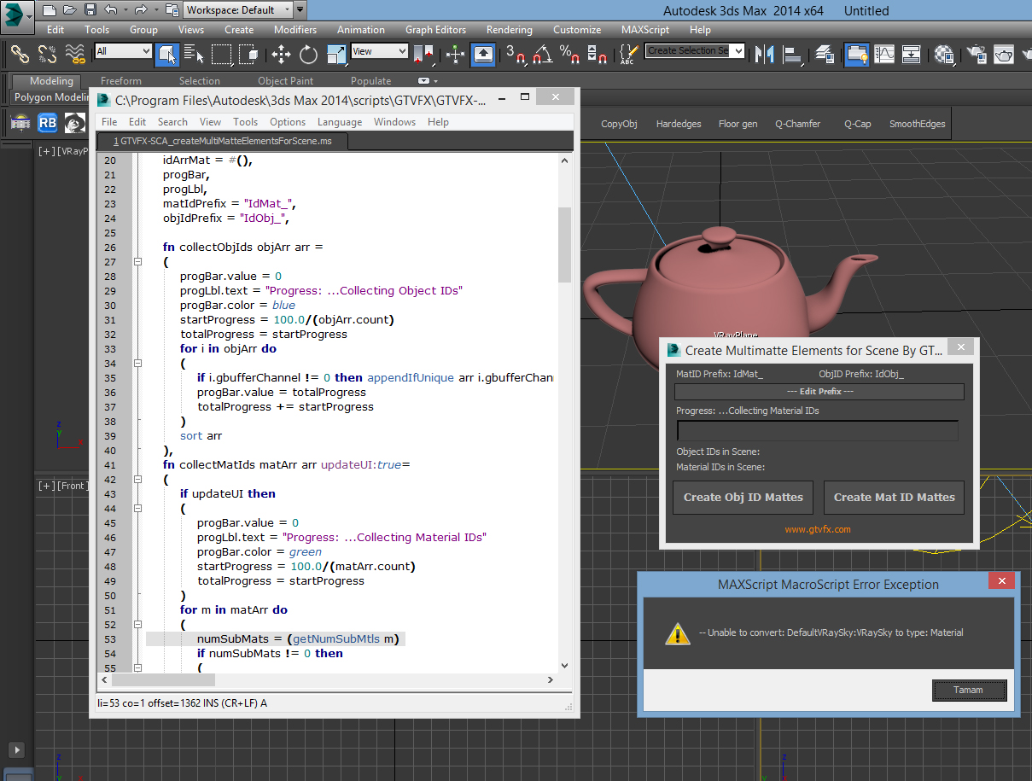Click the [+][Front] viewport label
The image size is (1032, 781).
62,486
